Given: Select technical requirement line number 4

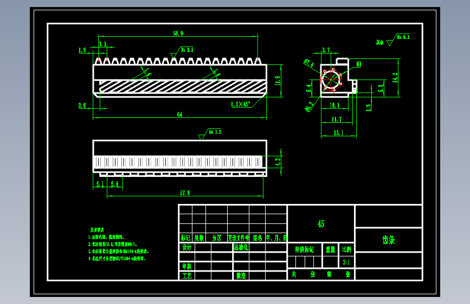Looking at the screenshot, I should click(x=117, y=259).
